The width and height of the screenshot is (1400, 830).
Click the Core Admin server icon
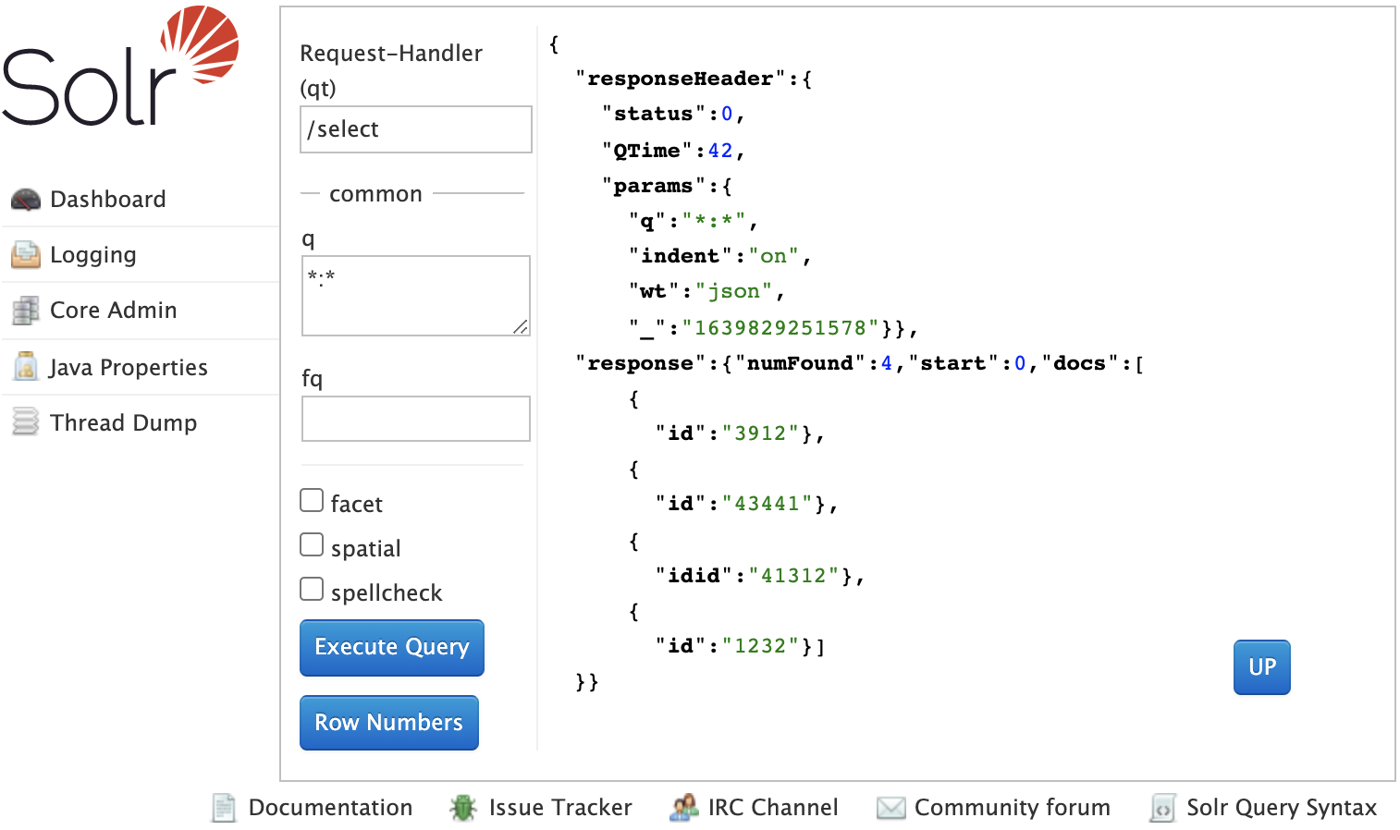point(26,311)
